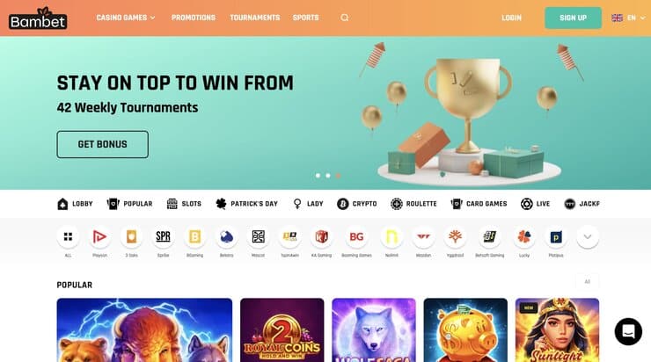Screen dimensions: 651x362
Task: Pick the Yggdrasil provider icon
Action: coord(455,236)
